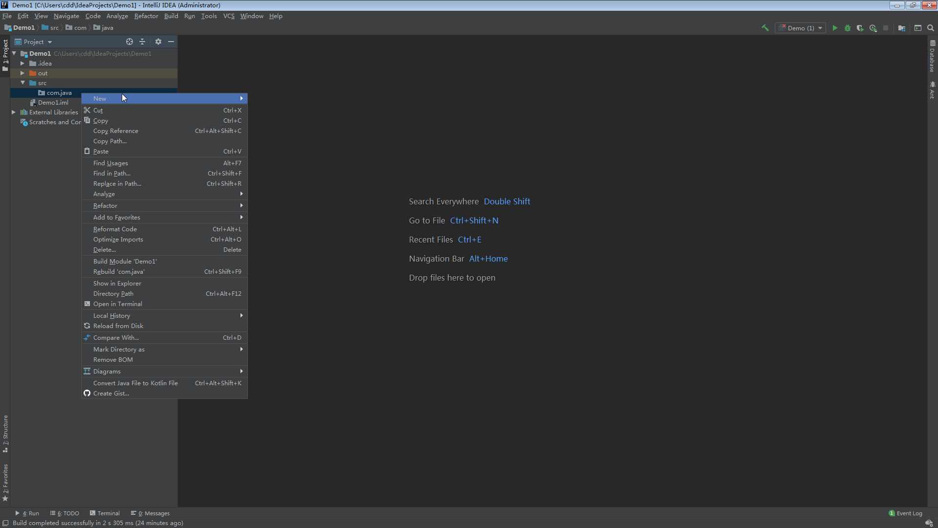This screenshot has width=938, height=528.
Task: Collapse all in Project panel
Action: pyautogui.click(x=142, y=42)
